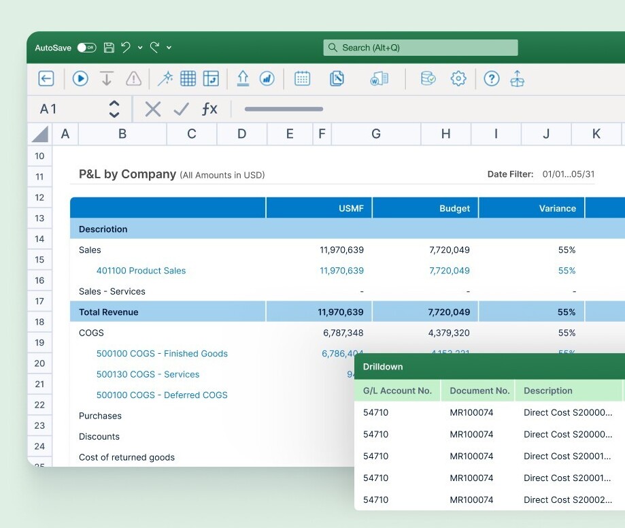
Task: Click the Document No. column header
Action: (x=479, y=391)
